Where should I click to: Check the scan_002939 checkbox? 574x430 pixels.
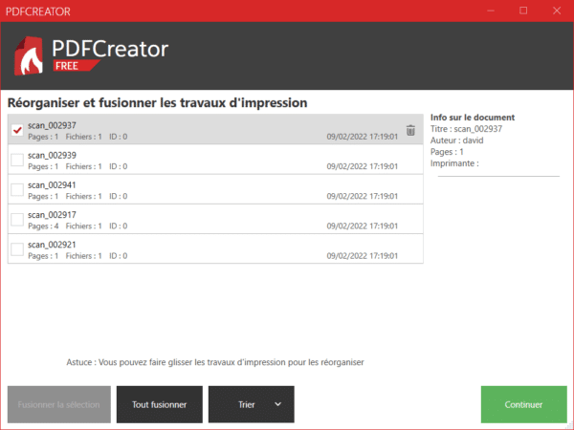tap(17, 160)
